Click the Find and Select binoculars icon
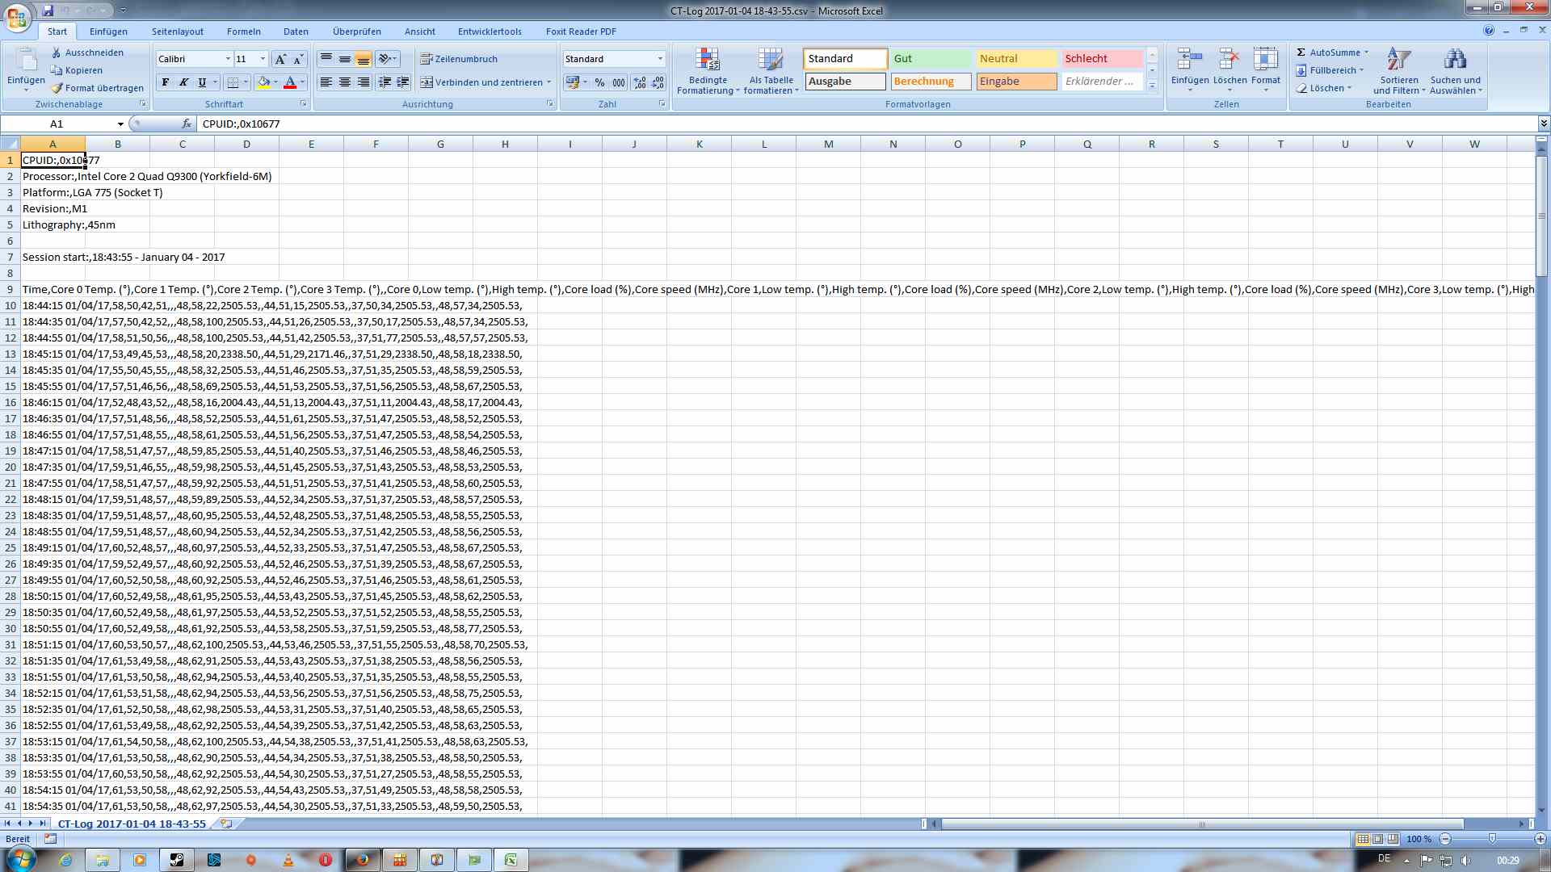Screen dimensions: 1551x872 click(1455, 61)
